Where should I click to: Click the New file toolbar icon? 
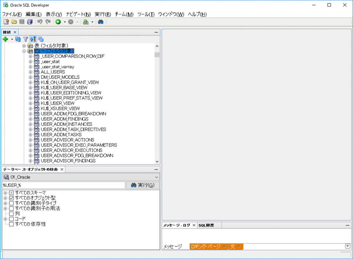[6, 22]
